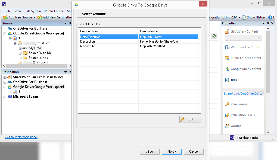Open the View menu

[18, 11]
